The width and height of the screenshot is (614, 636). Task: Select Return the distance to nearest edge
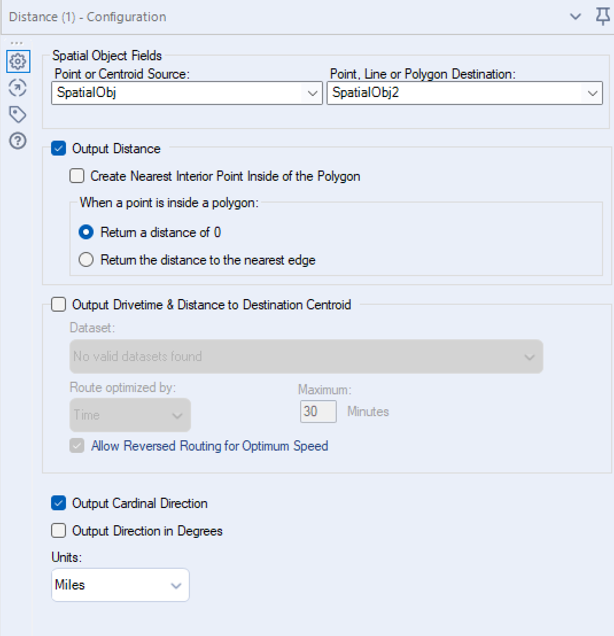[x=86, y=260]
